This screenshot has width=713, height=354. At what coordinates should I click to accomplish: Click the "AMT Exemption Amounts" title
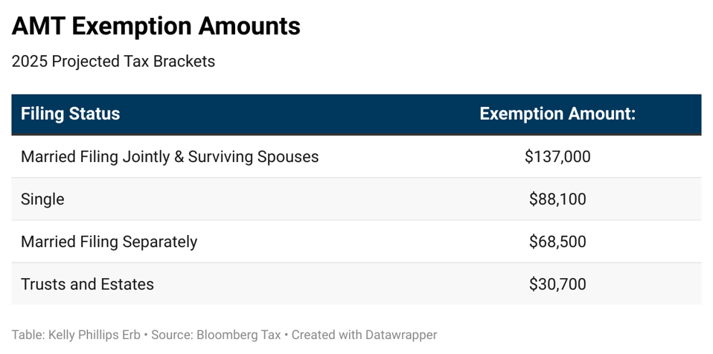tap(156, 27)
